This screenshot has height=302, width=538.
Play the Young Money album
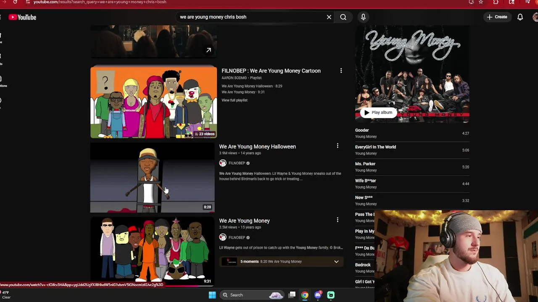tap(378, 112)
